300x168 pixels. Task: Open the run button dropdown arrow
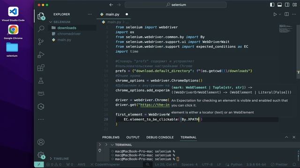click(280, 14)
